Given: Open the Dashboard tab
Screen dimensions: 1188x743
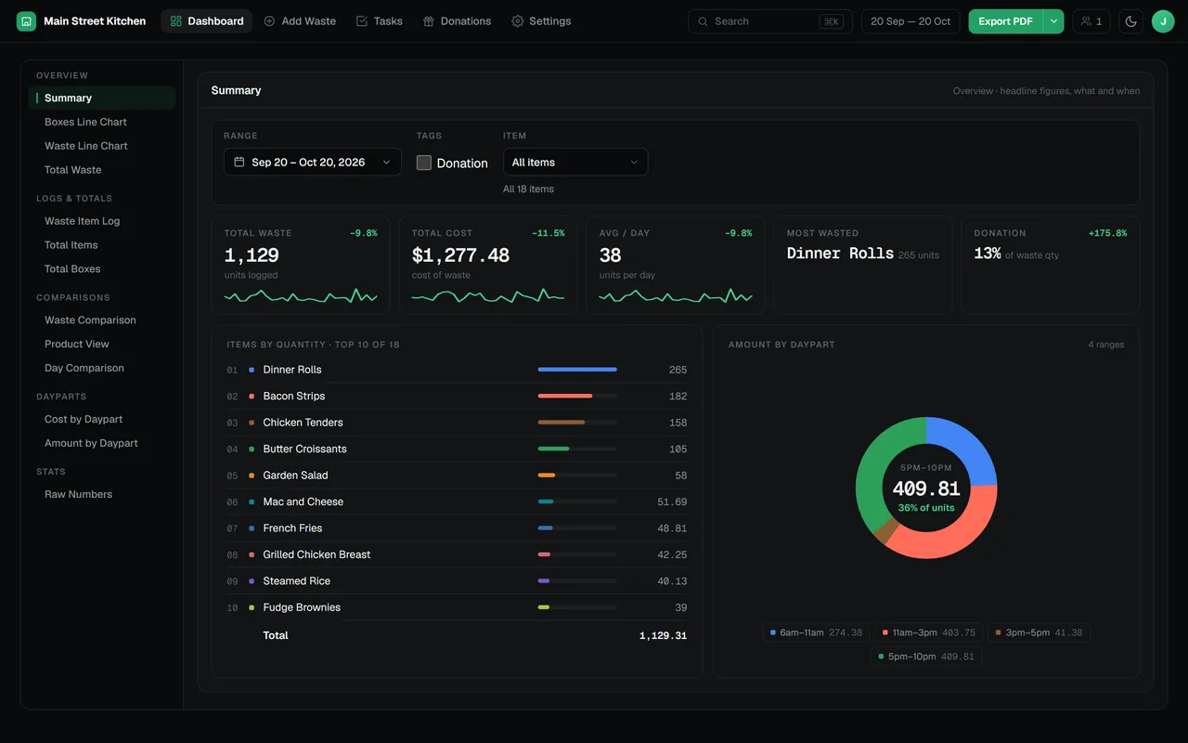Looking at the screenshot, I should [x=206, y=21].
